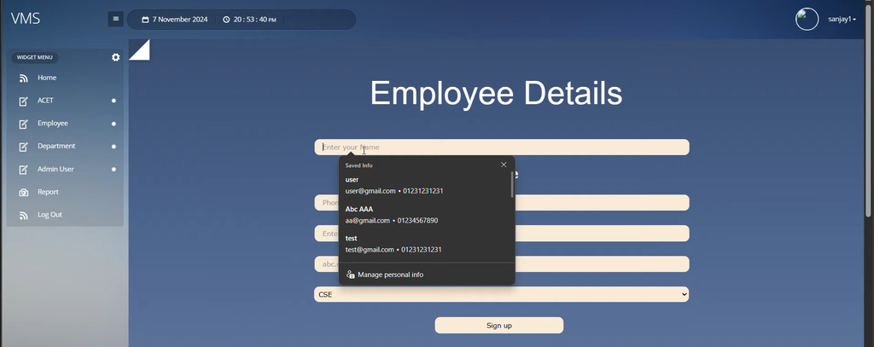Click the Manage personal info icon
Viewport: 874px width, 347px height.
click(x=351, y=275)
